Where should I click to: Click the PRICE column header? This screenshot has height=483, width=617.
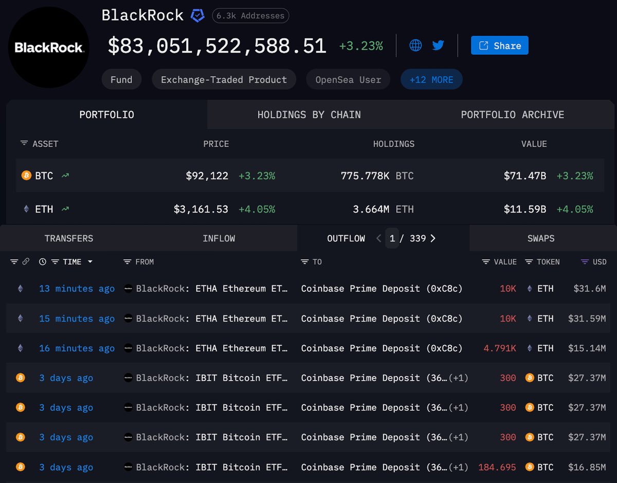tap(216, 144)
